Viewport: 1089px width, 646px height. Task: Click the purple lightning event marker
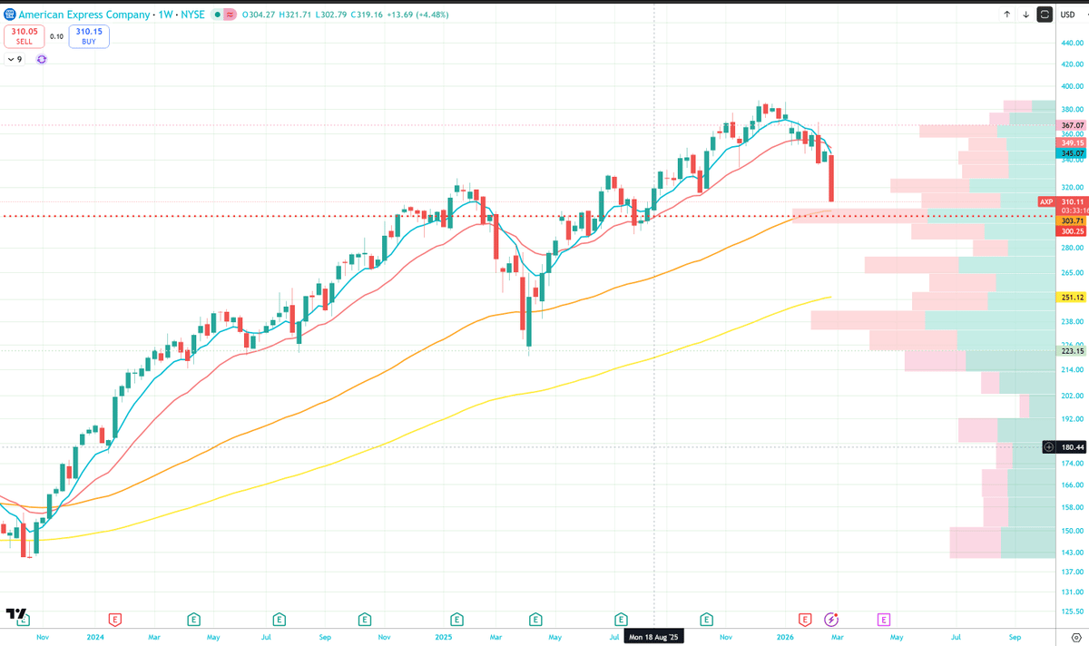pos(831,620)
